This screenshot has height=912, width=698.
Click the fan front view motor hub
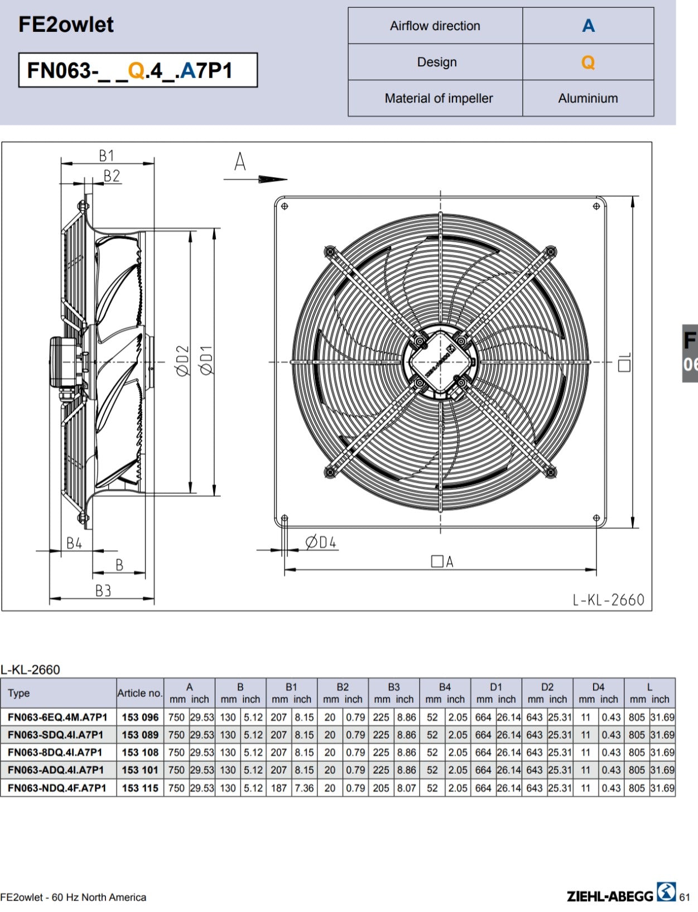(x=440, y=362)
